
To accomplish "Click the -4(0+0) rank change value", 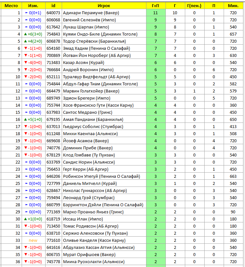I will pyautogui.click(x=35, y=62).
